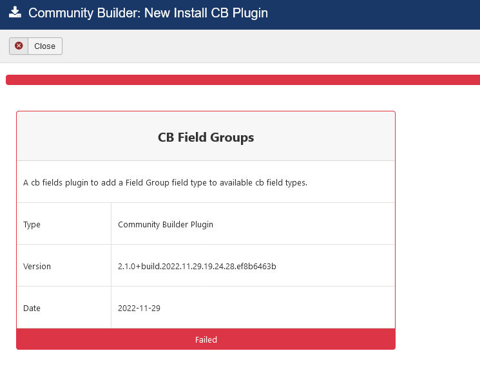The image size is (480, 380).
Task: Click 'Community Builder Plugin' value
Action: (x=166, y=225)
